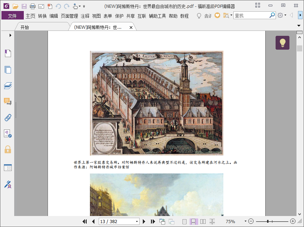Open the folder search dropdown arrow

click(x=231, y=15)
